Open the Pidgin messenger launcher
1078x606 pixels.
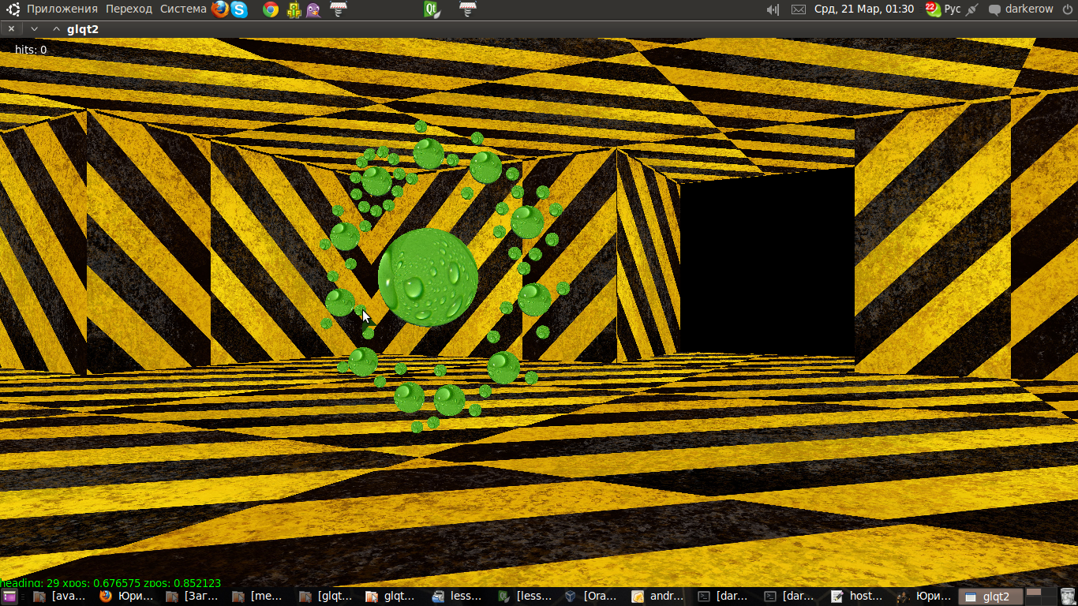(x=313, y=9)
